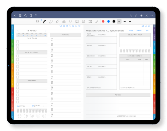
Task: Open the SEC 1 side tab
Action: point(13,43)
